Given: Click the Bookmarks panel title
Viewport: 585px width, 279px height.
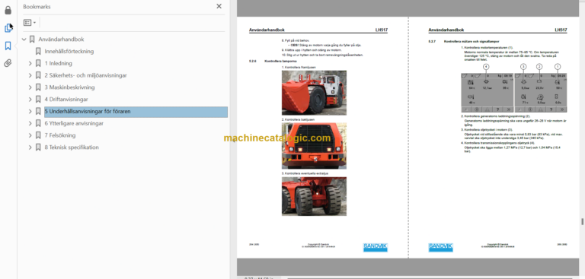Looking at the screenshot, I should [x=37, y=7].
